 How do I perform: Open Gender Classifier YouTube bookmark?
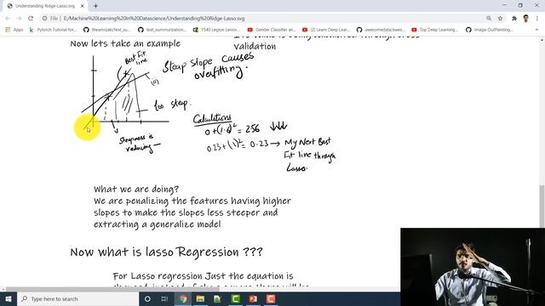[272, 30]
